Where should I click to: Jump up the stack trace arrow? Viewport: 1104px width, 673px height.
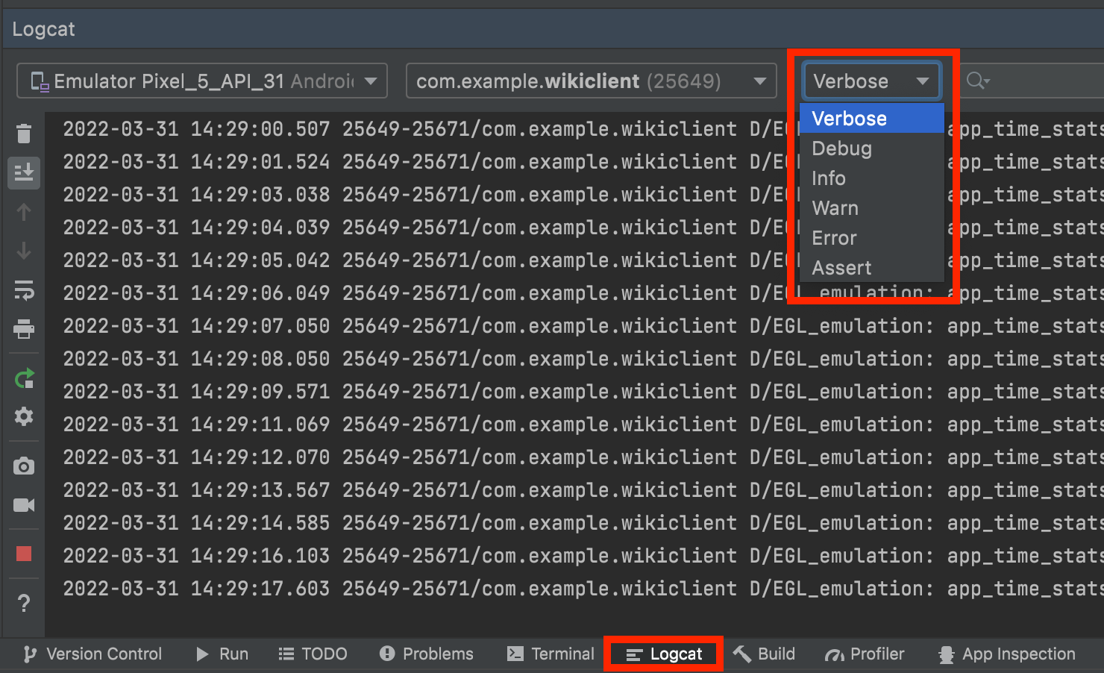coord(24,212)
